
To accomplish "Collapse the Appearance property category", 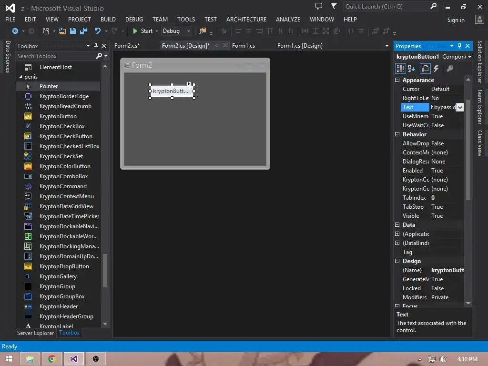I will point(397,80).
